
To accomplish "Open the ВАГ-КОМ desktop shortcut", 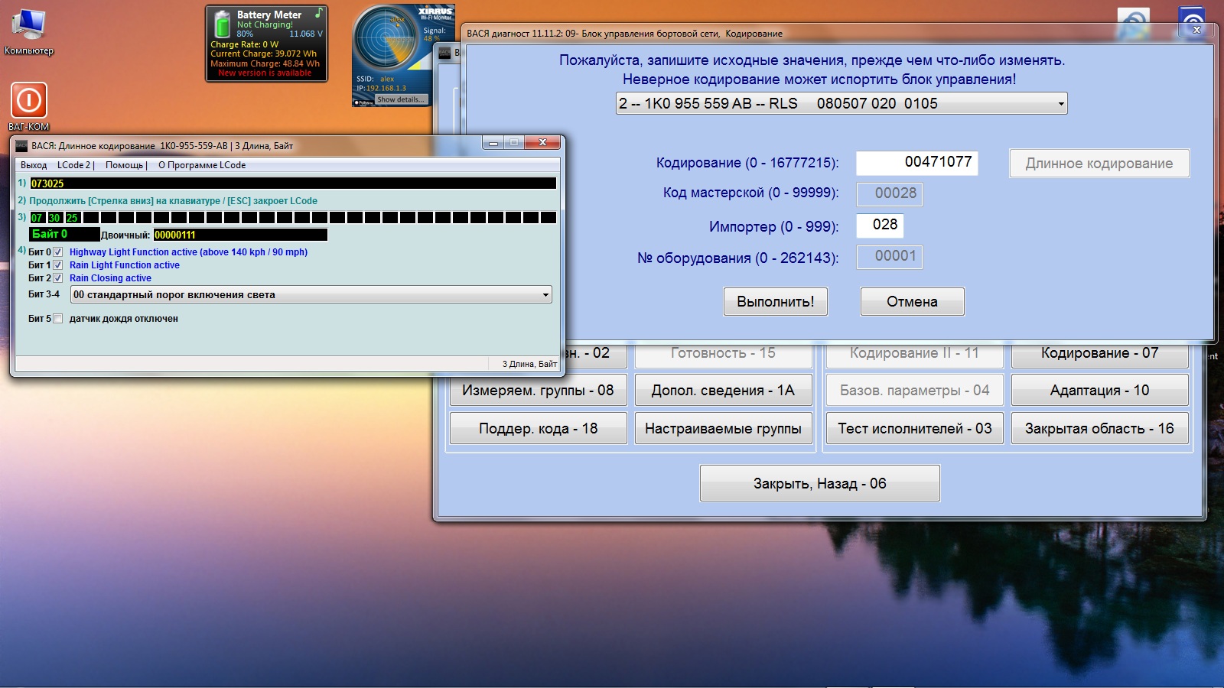I will pyautogui.click(x=28, y=101).
